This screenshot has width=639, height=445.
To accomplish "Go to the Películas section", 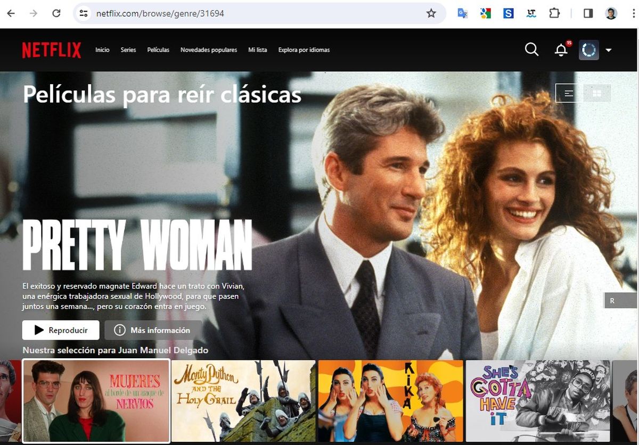I will 158,50.
